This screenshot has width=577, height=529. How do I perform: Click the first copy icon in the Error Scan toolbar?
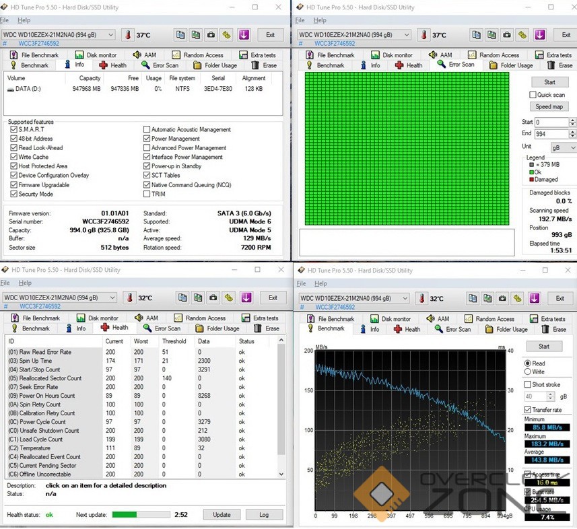point(477,35)
